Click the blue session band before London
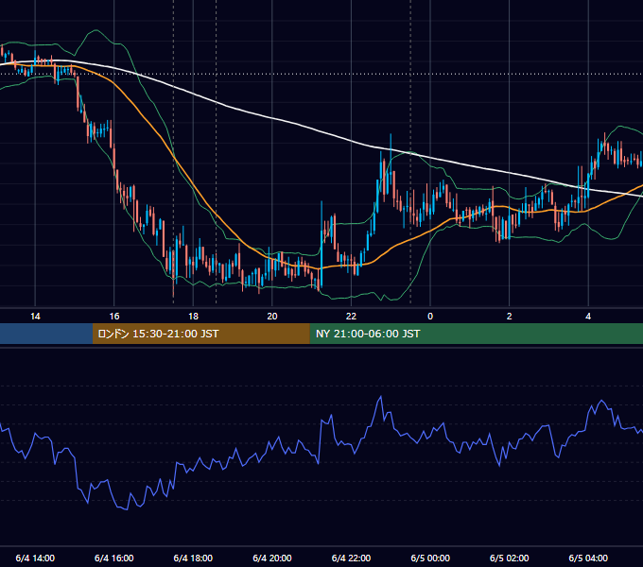 [46, 334]
